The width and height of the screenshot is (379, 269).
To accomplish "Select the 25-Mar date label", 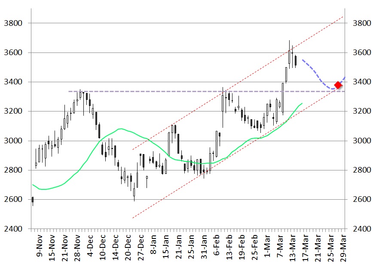I will point(331,248).
